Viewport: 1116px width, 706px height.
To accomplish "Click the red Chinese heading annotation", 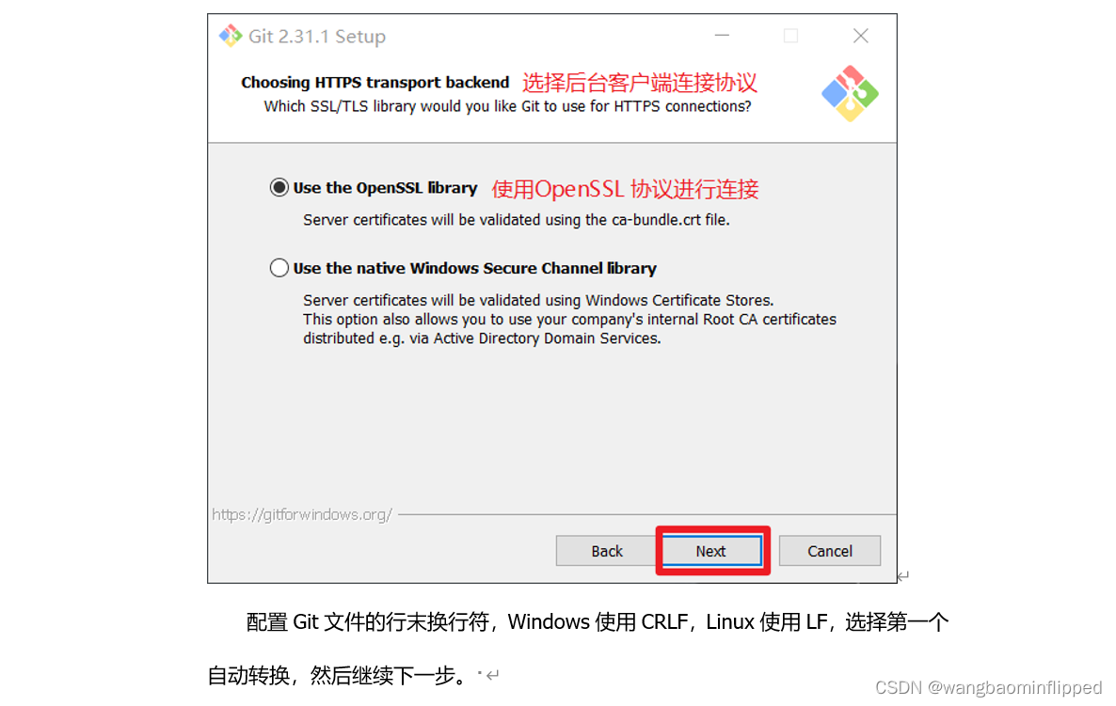I will (x=639, y=83).
